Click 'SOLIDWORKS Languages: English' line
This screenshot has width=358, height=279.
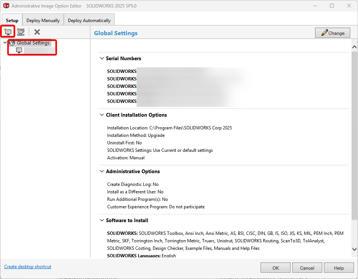[141, 256]
